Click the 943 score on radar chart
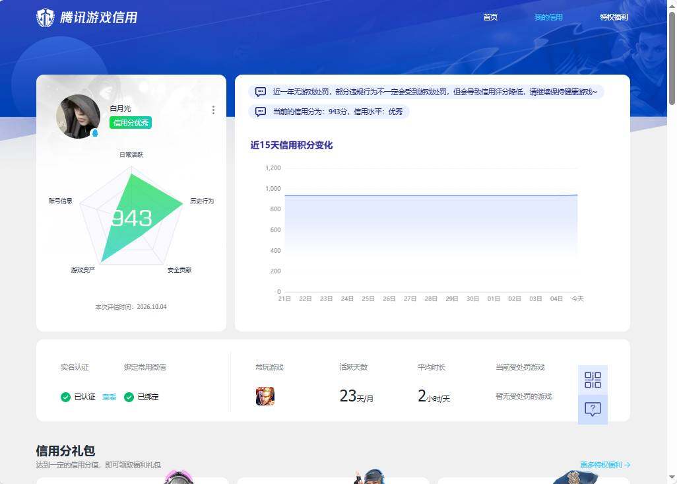 coord(132,219)
